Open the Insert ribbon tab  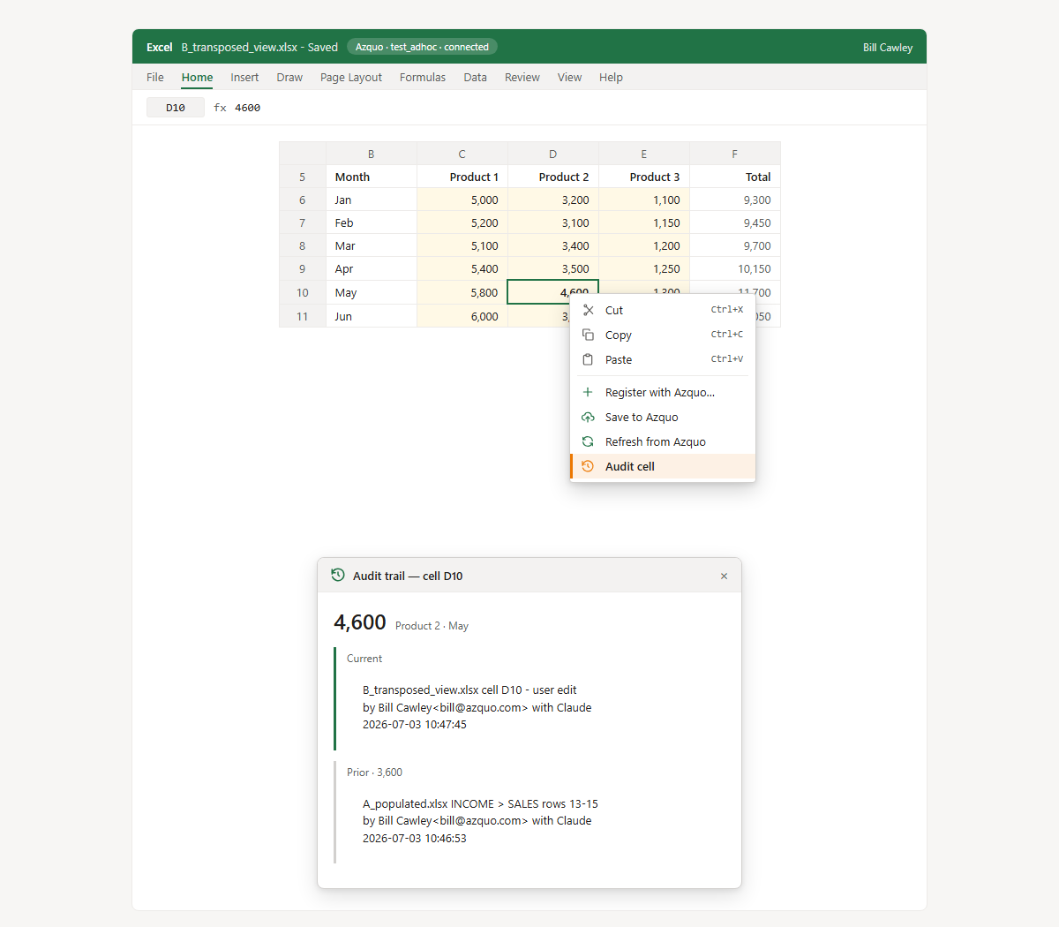[x=244, y=77]
